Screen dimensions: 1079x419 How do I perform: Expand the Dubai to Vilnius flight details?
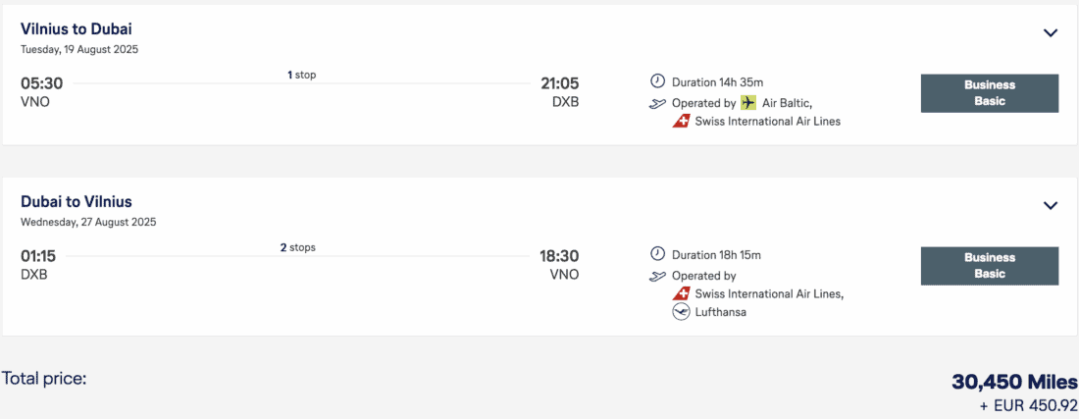[x=1051, y=205]
